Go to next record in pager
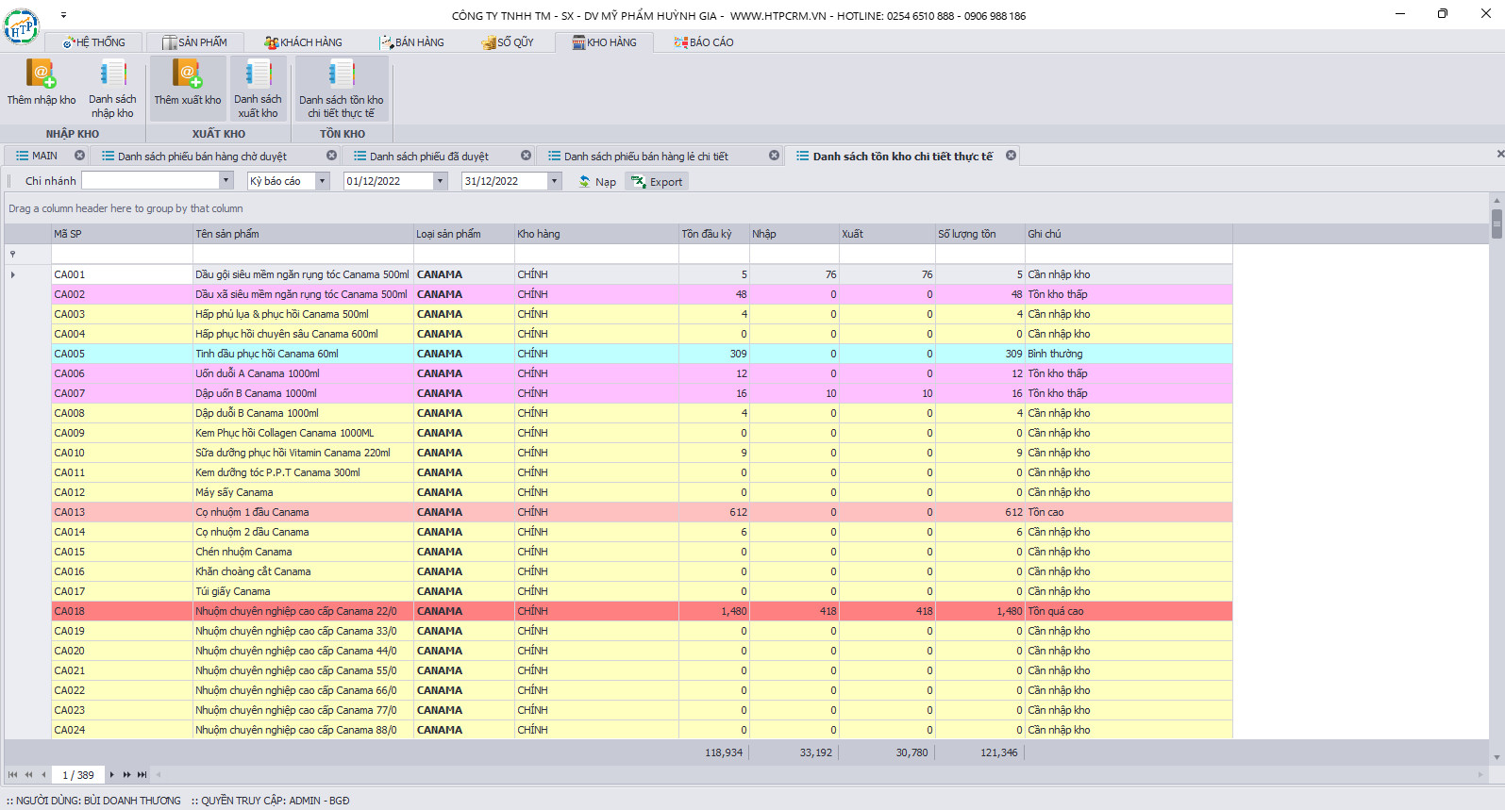 click(x=111, y=775)
